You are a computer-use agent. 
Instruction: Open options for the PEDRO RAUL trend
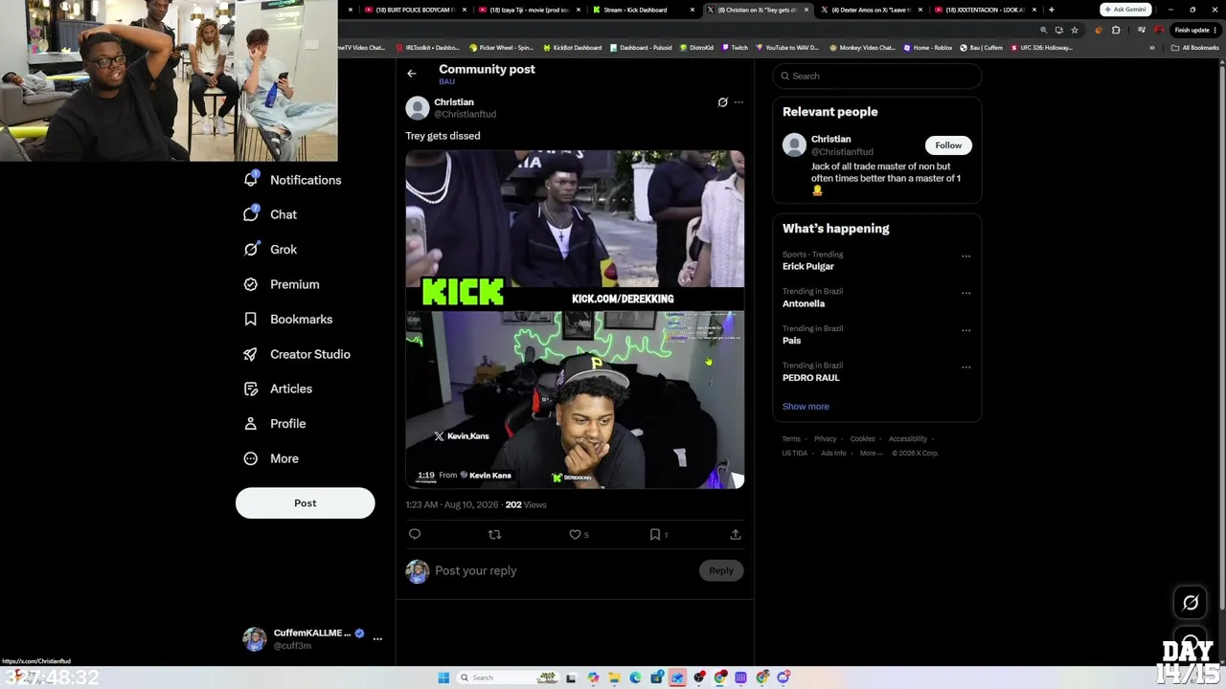(x=965, y=367)
